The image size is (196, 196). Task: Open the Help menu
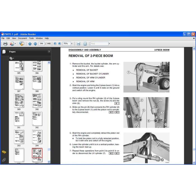tap(47, 38)
